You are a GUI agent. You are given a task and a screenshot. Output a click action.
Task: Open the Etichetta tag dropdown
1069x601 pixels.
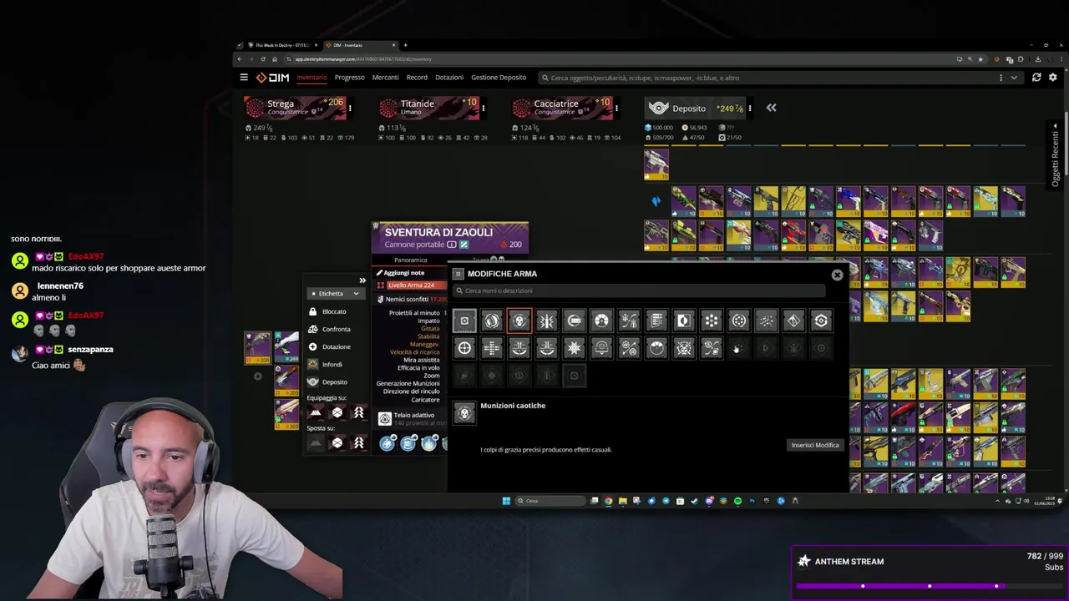pyautogui.click(x=336, y=294)
